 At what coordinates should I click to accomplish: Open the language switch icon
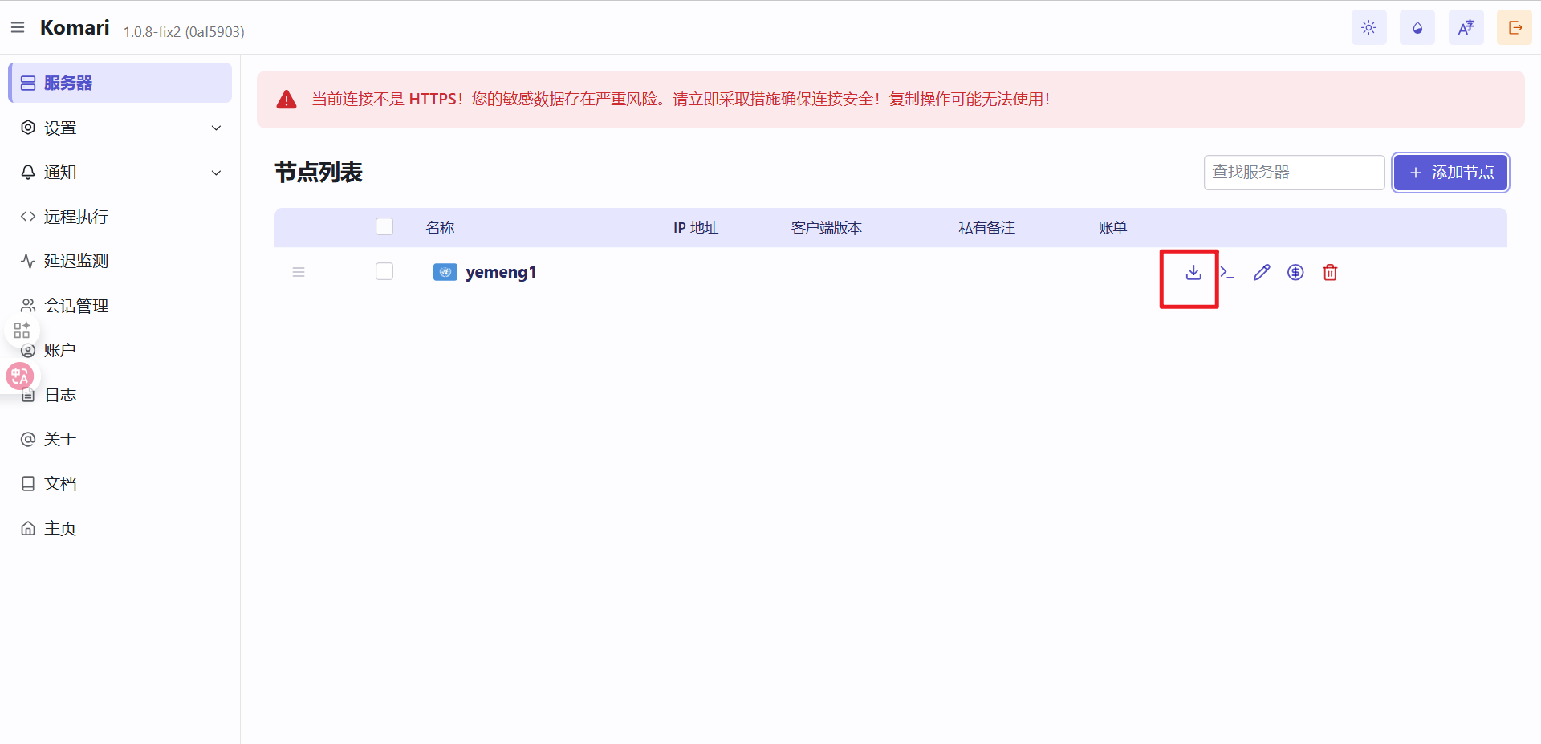[x=1466, y=28]
